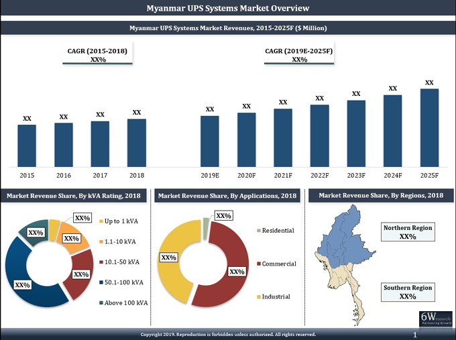Click the 2019E revenue bar

coord(210,141)
